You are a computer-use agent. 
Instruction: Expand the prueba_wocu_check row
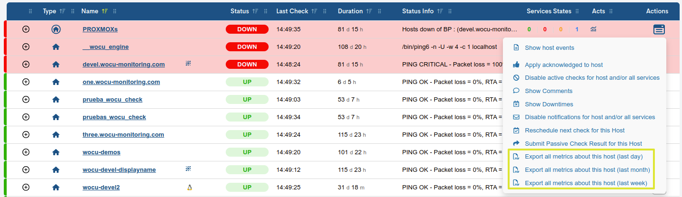tap(26, 100)
